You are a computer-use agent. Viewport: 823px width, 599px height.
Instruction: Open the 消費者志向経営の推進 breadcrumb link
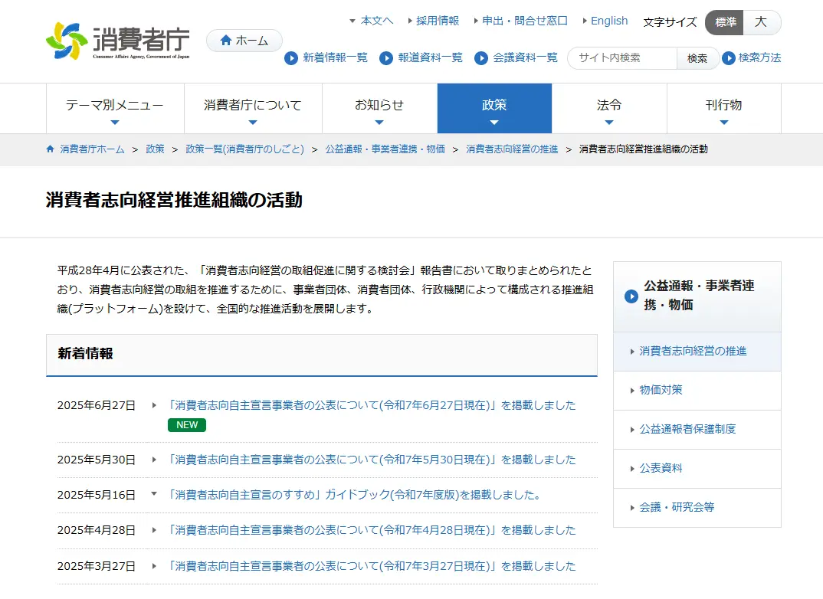(x=512, y=149)
